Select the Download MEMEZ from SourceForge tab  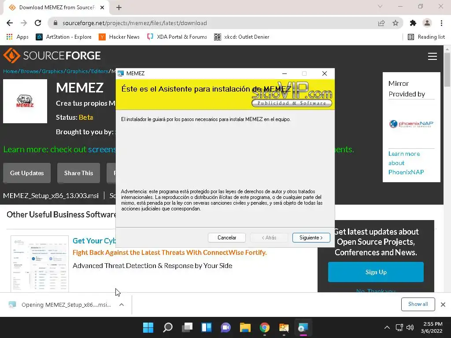56,7
